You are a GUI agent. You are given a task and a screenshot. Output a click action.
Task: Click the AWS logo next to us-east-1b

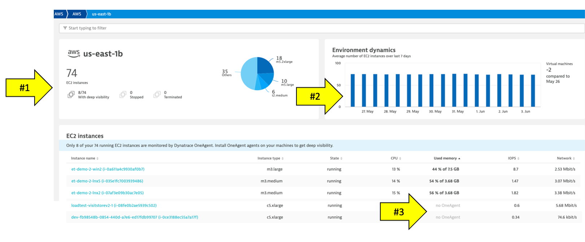74,53
